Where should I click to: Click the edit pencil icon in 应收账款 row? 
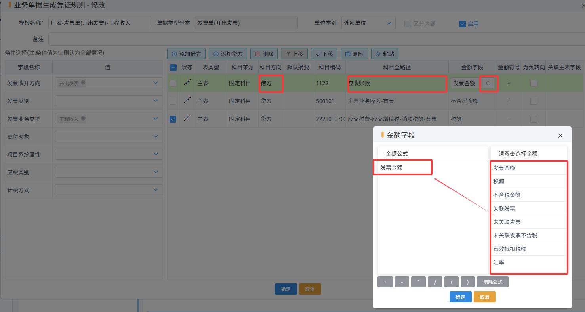click(187, 82)
